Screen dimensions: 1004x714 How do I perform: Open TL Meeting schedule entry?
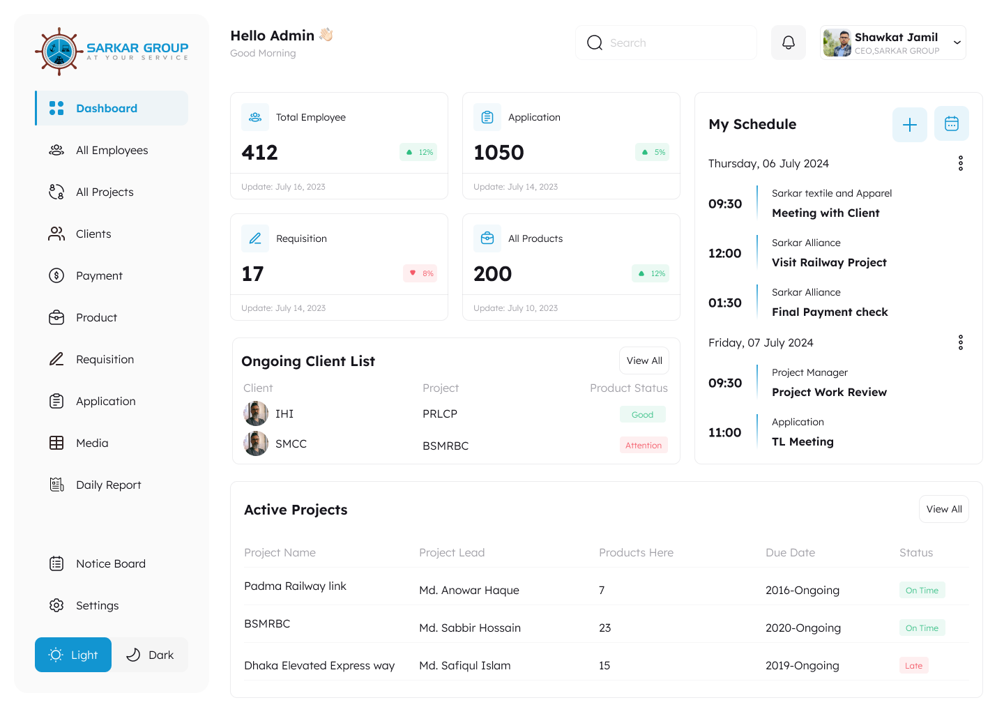pyautogui.click(x=803, y=441)
